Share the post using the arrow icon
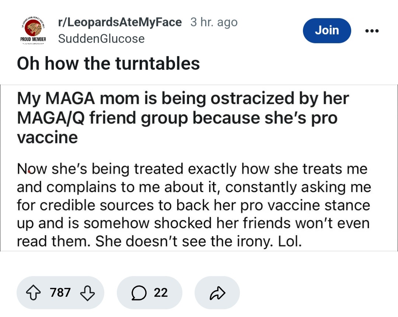This screenshot has height=317, width=398. pyautogui.click(x=217, y=293)
